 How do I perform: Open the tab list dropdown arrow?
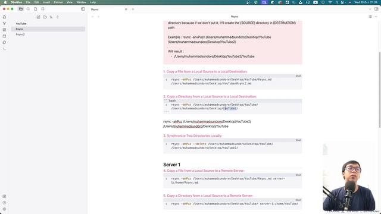tap(370, 9)
